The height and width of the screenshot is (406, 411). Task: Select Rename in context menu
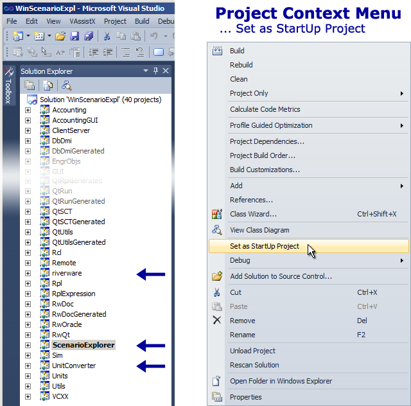(309, 335)
